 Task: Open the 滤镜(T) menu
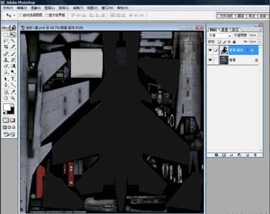(x=78, y=8)
